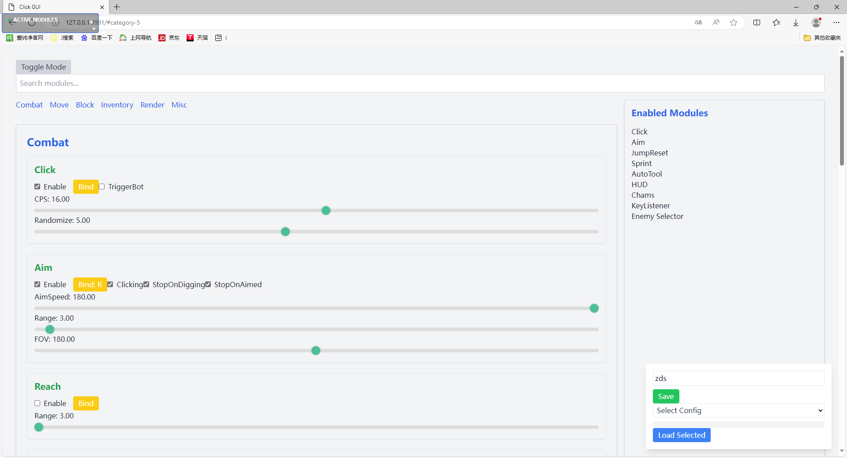Click Enemy Selector in Enabled Modules list
This screenshot has height=458, width=847.
click(x=657, y=216)
